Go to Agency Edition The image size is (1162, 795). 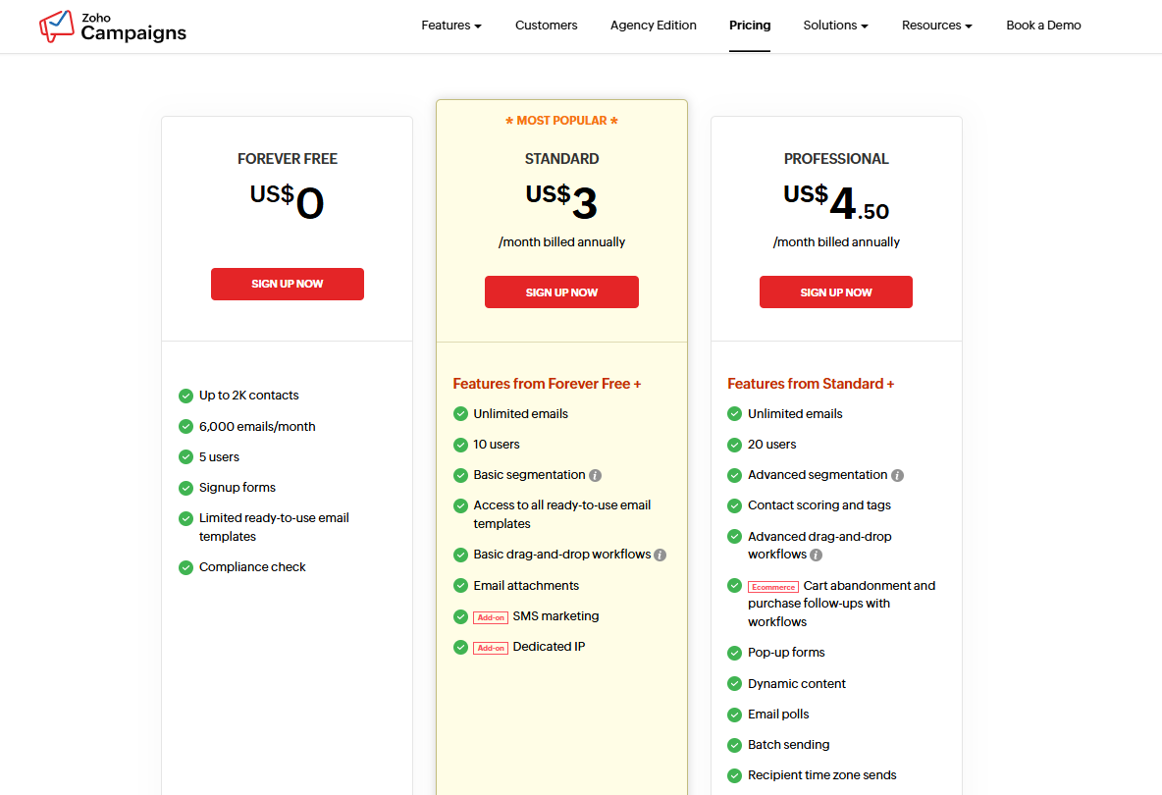coord(654,26)
